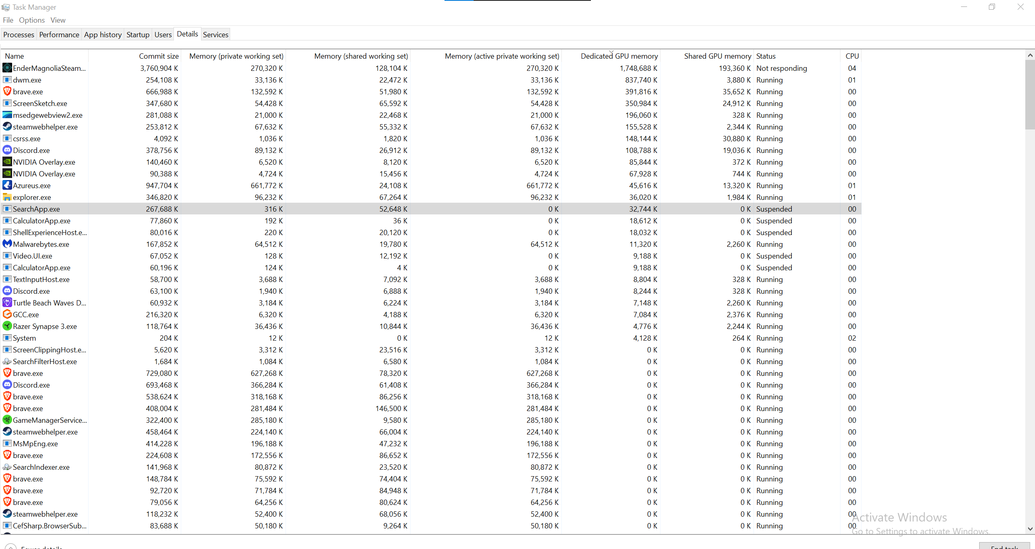Click the Turtle Beach Waves icon

coord(7,303)
